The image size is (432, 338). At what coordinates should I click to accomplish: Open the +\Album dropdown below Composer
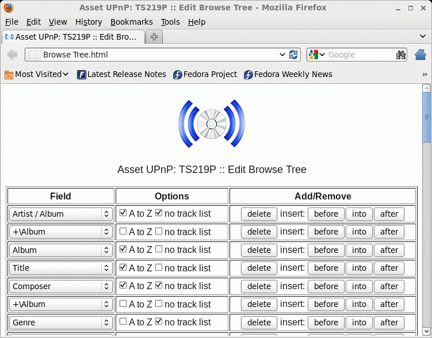pyautogui.click(x=61, y=304)
